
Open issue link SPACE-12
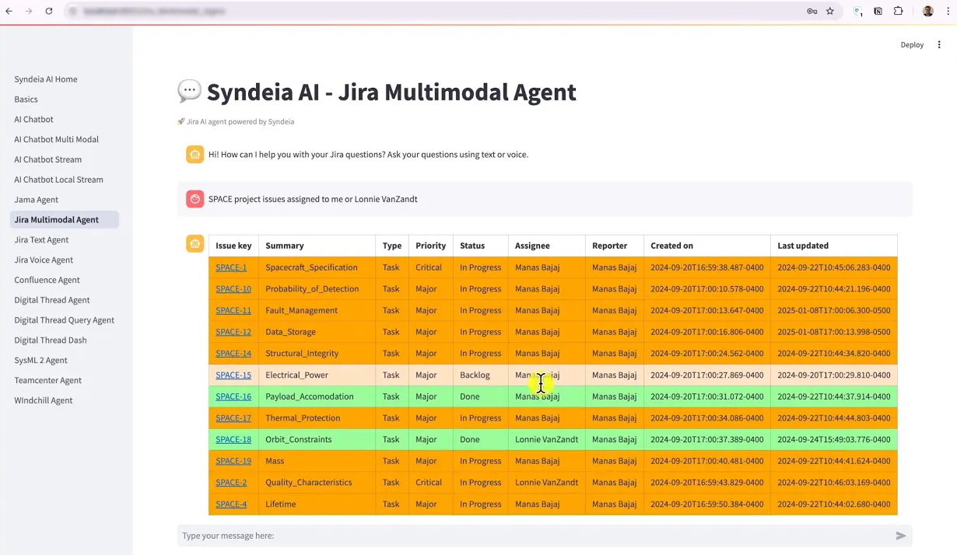point(233,332)
